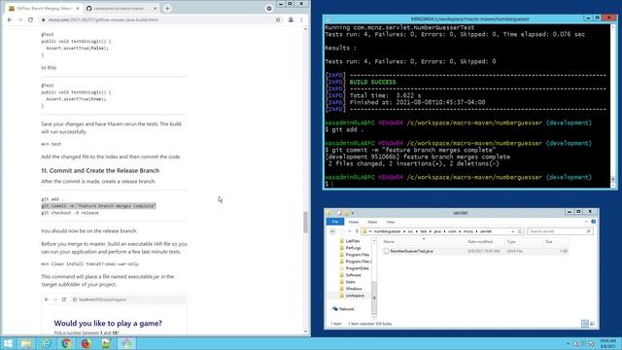Click the '11. Commit and Create the Release Branch' heading

[100, 171]
